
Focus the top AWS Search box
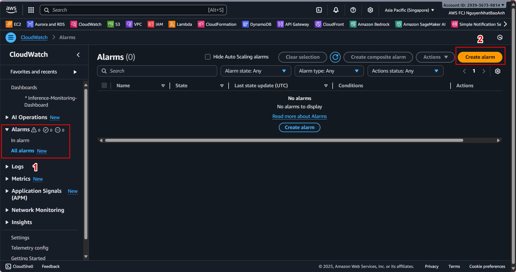point(133,10)
